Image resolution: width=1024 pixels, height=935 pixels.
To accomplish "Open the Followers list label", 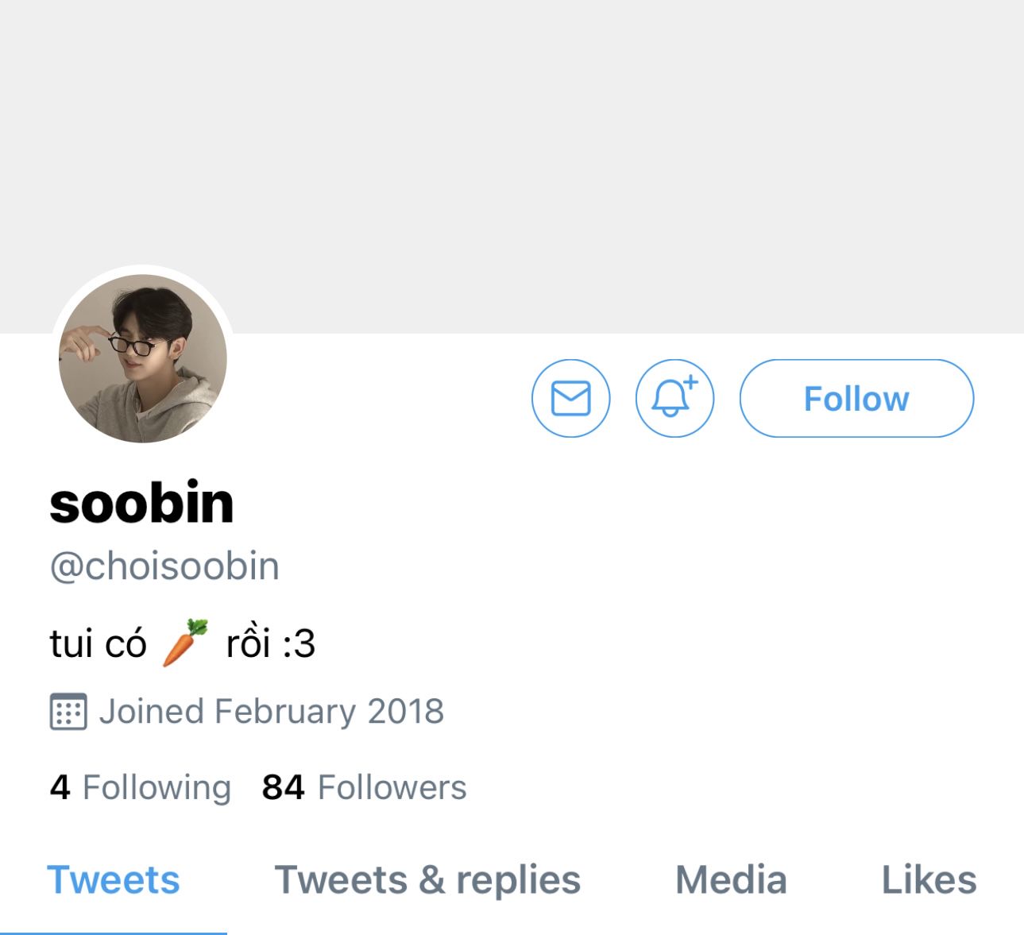I will pyautogui.click(x=392, y=787).
